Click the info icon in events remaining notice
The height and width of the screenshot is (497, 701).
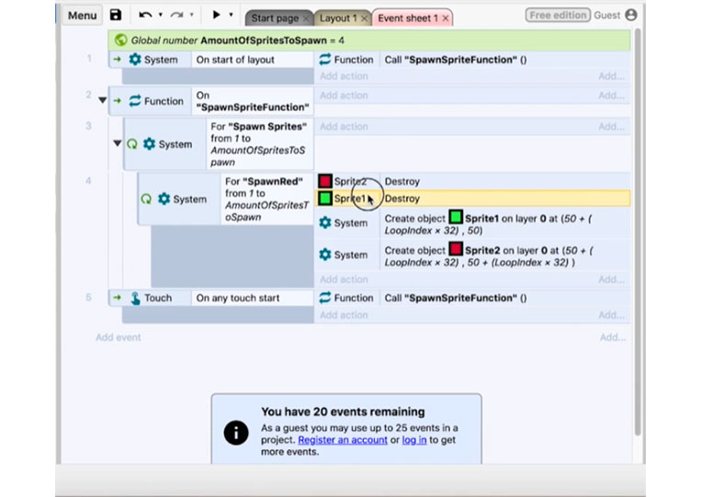[x=236, y=433]
